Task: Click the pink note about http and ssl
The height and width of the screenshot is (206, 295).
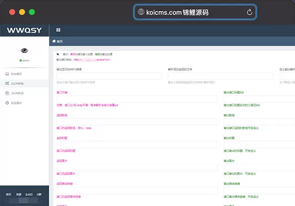Action: tap(88, 105)
